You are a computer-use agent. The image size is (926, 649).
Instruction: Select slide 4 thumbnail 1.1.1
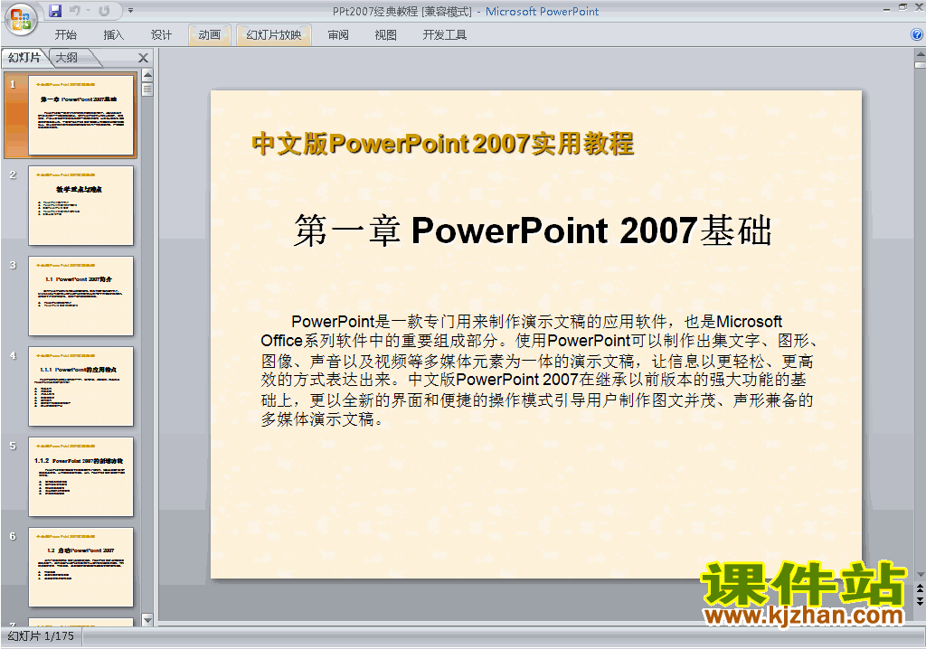[x=80, y=386]
